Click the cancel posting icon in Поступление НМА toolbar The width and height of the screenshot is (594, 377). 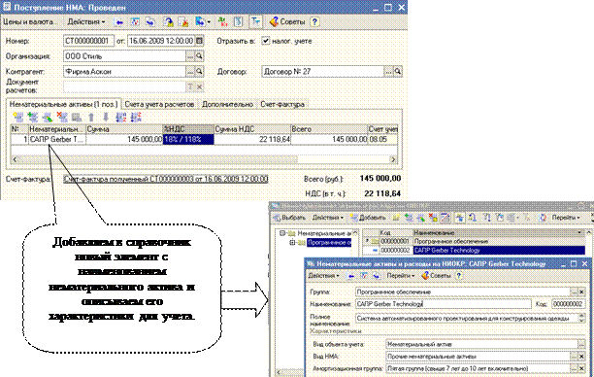[183, 22]
